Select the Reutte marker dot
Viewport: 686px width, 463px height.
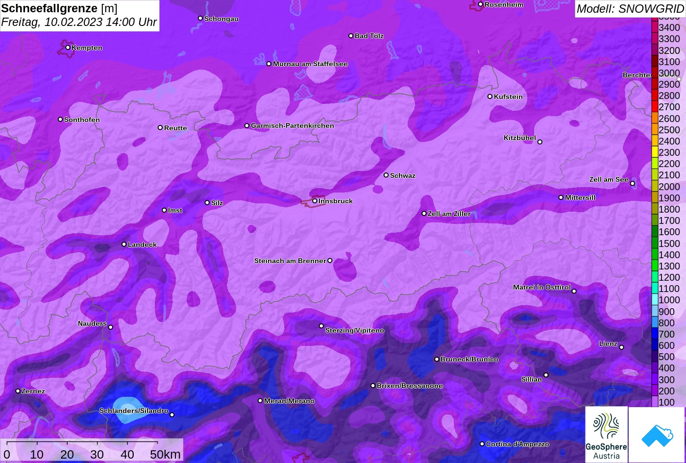160,127
